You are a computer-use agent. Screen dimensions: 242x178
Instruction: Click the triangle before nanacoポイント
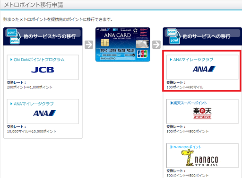click(172, 147)
